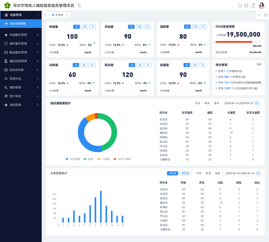Open the 系统管理 menu item
269x242 pixels.
[x=21, y=105]
